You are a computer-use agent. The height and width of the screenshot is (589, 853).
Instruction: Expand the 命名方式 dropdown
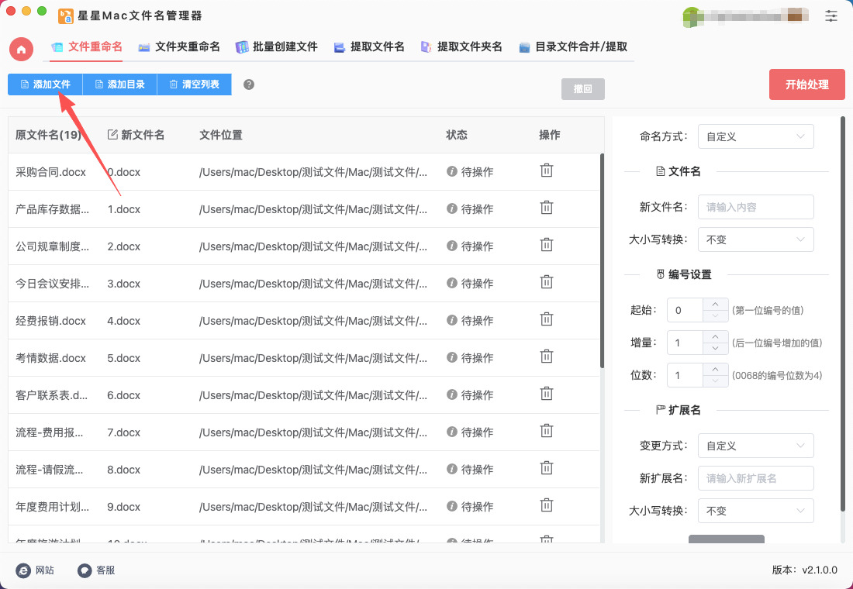[x=755, y=136]
